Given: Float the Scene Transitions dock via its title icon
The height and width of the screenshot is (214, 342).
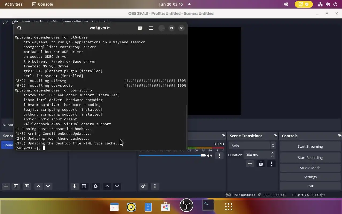Looking at the screenshot, I should [275, 136].
